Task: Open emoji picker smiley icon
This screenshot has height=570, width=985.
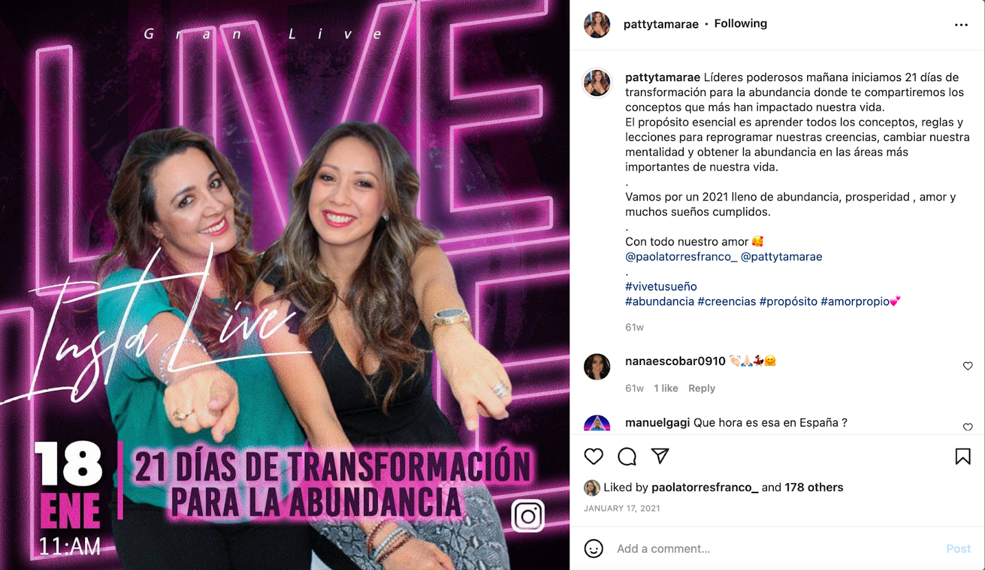Action: [x=593, y=548]
